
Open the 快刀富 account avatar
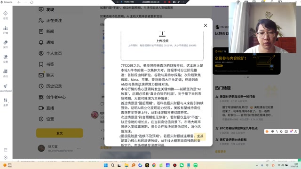coord(41,148)
